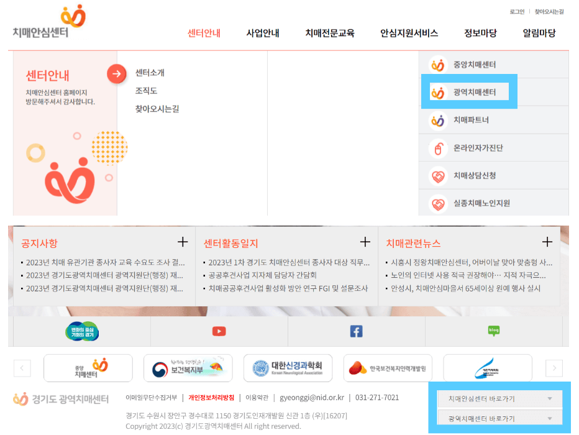
Task: Open full 센터활동일지 list via plus
Action: [365, 241]
